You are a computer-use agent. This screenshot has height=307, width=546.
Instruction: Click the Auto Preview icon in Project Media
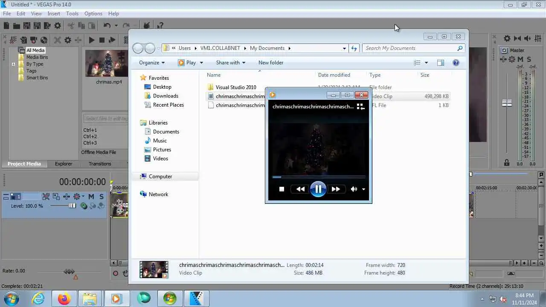[x=112, y=40]
